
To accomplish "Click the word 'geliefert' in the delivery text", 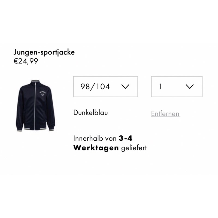I will (x=134, y=148).
